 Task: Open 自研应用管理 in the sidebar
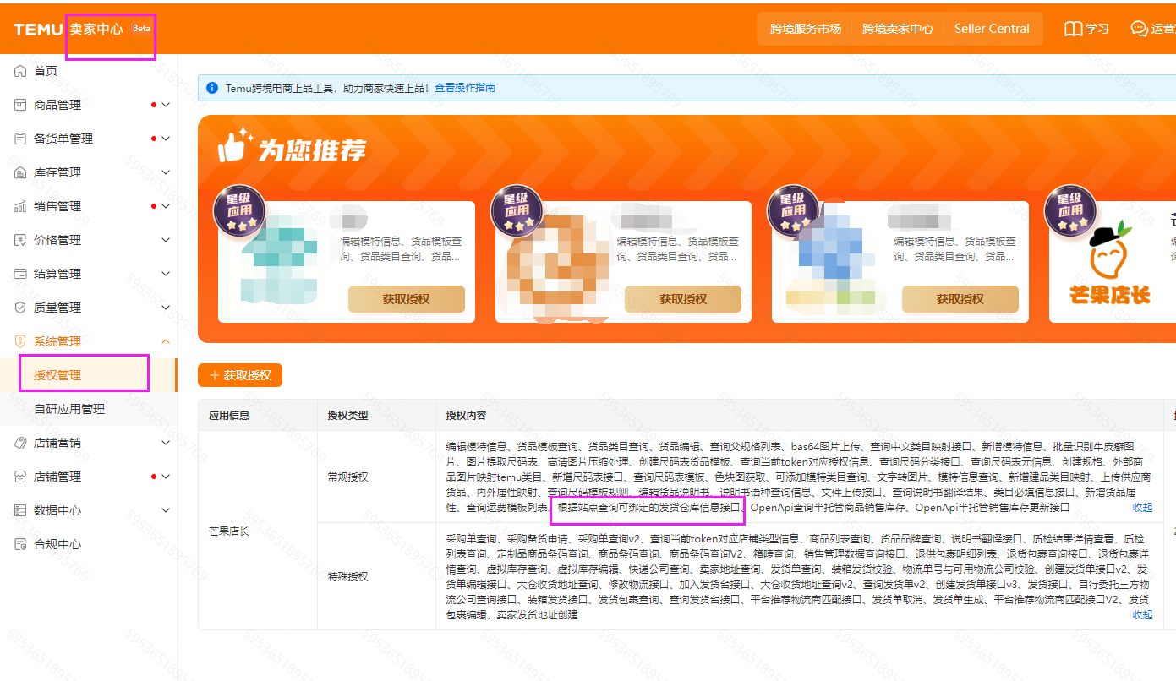point(89,409)
